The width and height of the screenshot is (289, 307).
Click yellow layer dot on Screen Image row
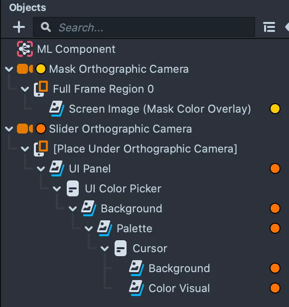coord(275,109)
